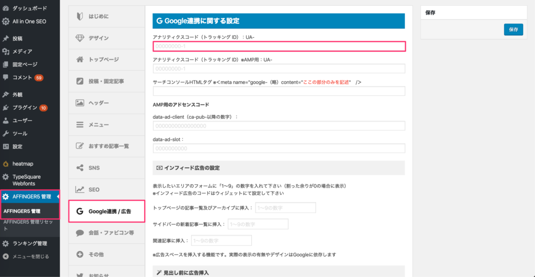
Task: Click the user icon beside ユーザー
Action: point(5,121)
